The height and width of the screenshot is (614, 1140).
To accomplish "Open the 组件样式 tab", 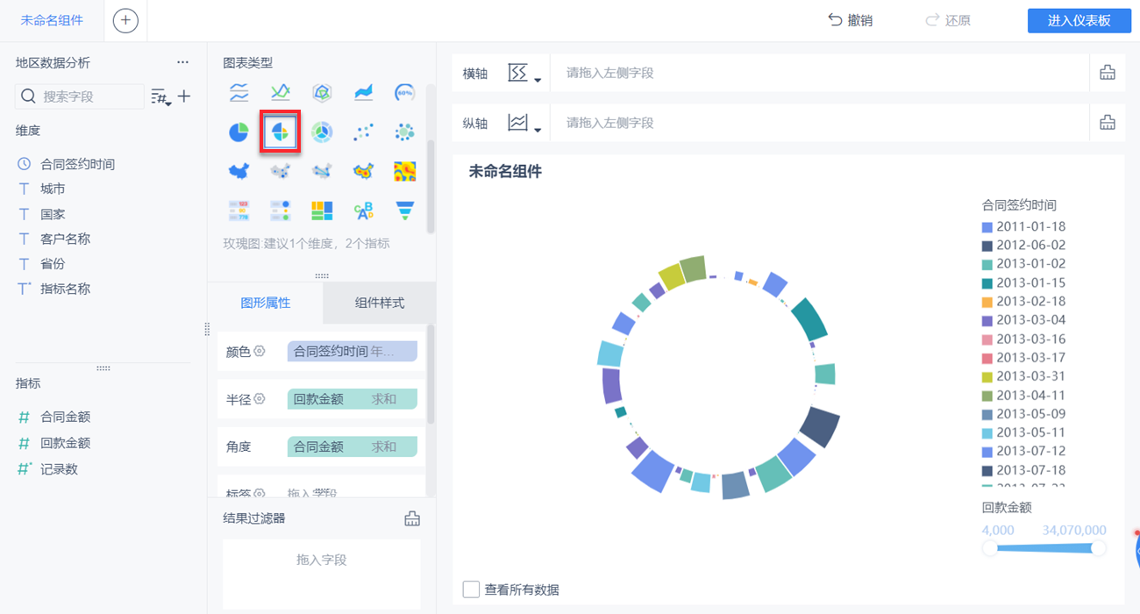I will click(380, 303).
